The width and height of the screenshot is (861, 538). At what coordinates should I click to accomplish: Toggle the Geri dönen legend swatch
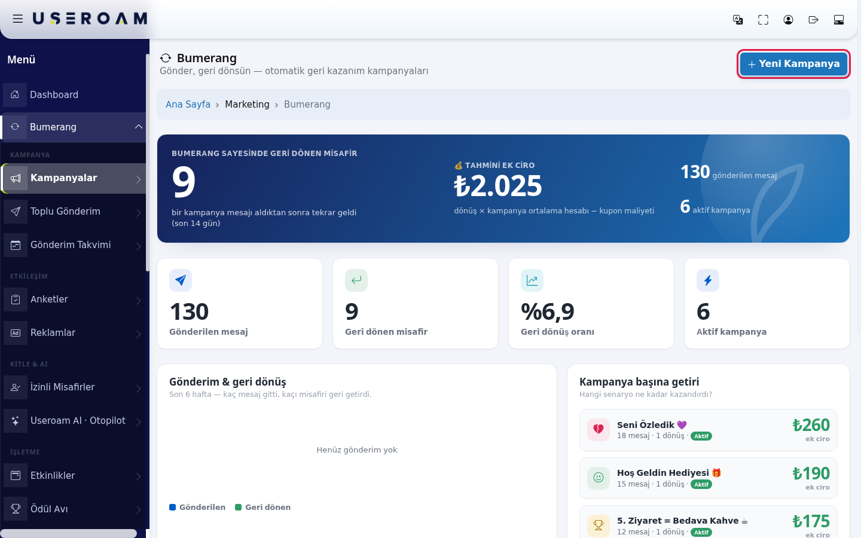[238, 508]
